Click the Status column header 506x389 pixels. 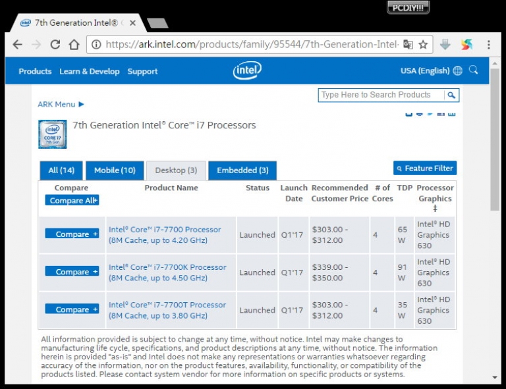click(258, 188)
